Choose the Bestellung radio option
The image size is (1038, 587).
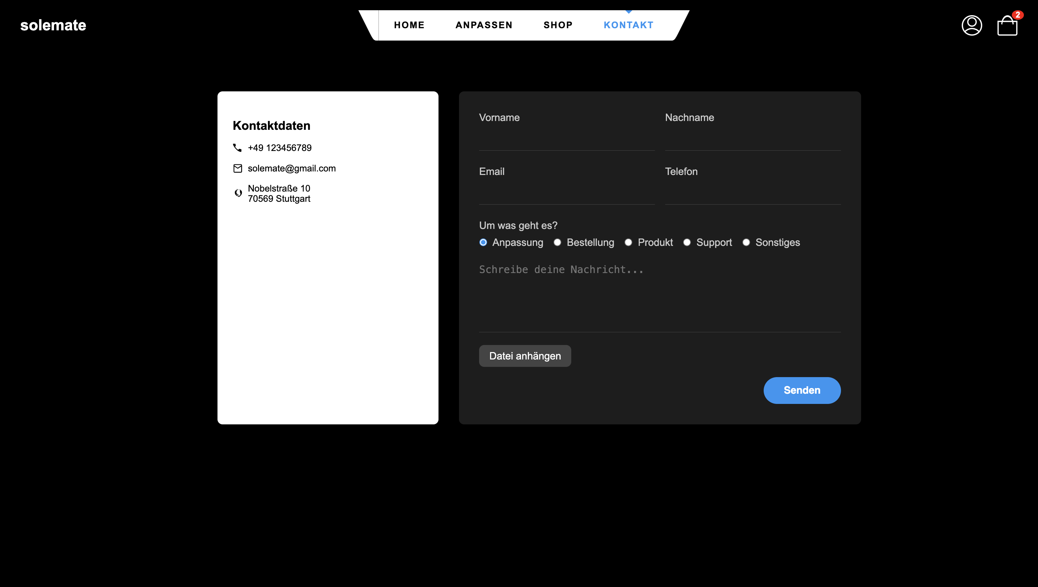pos(557,242)
